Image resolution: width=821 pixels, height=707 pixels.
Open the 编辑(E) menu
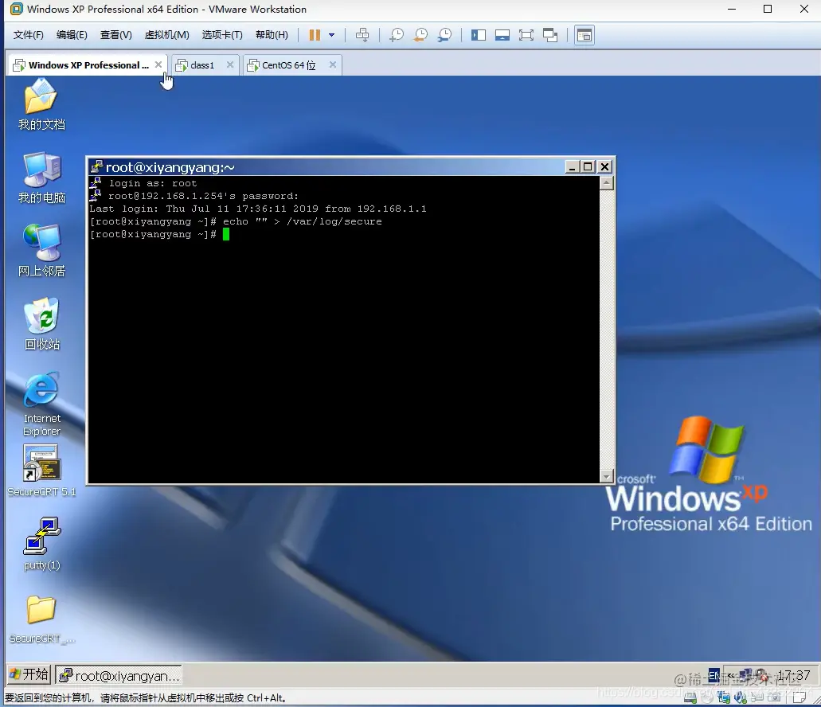click(x=72, y=35)
